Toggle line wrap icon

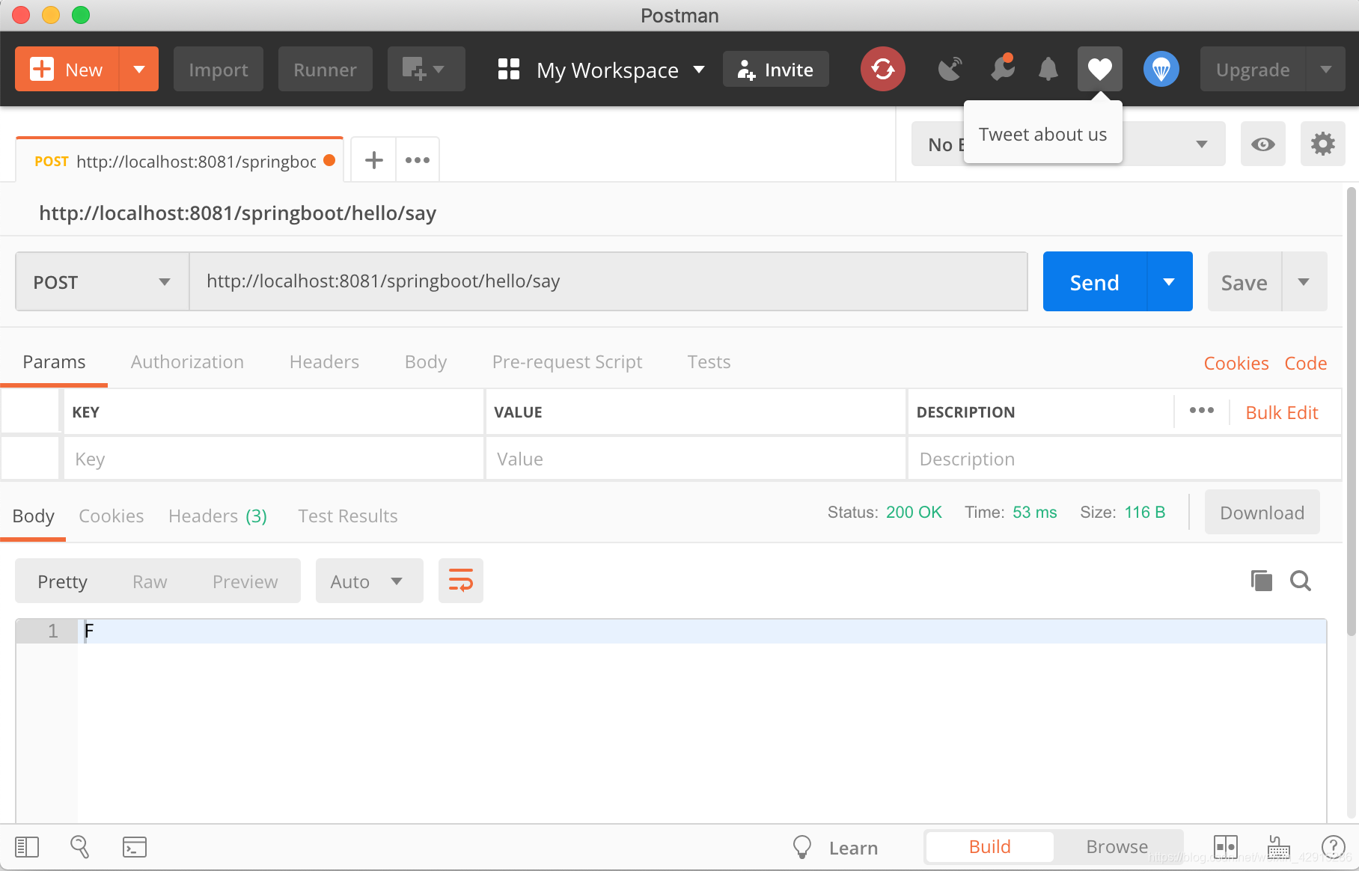click(x=460, y=581)
